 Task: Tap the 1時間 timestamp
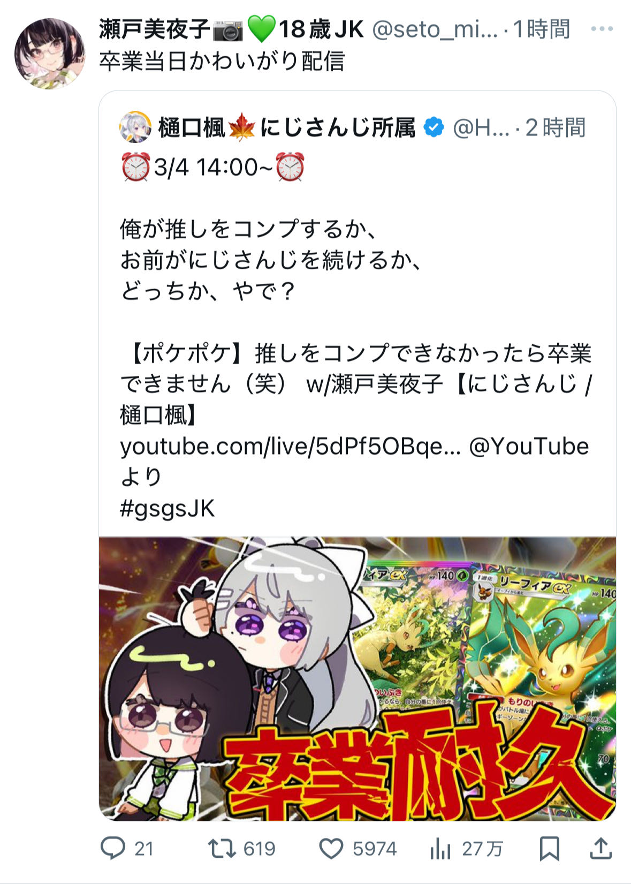(x=542, y=29)
